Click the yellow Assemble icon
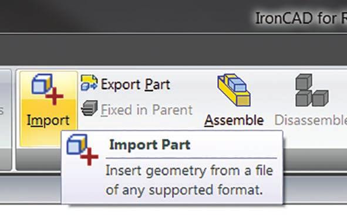 click(234, 90)
